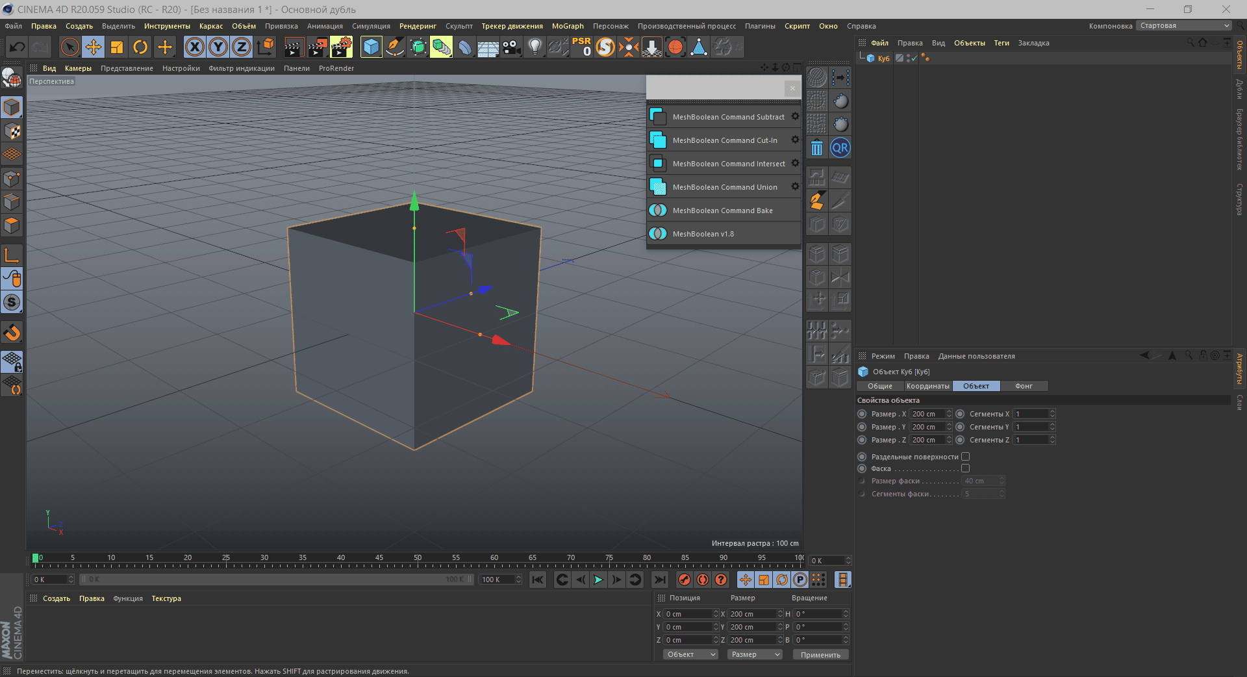Add a Light object icon

[535, 47]
